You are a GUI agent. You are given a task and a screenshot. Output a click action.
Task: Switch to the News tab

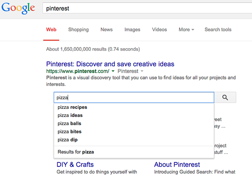107,30
